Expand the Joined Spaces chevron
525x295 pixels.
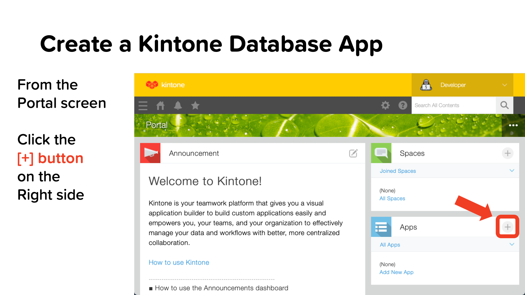click(x=512, y=171)
